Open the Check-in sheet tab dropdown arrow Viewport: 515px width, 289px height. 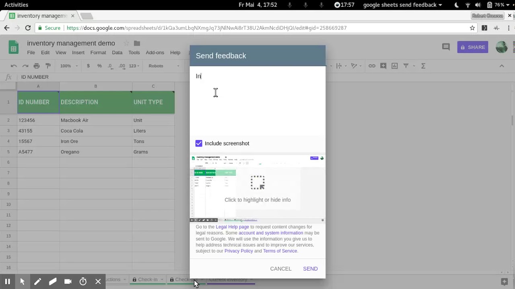click(x=162, y=279)
